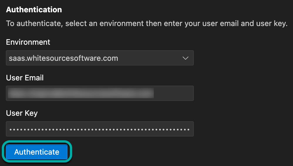
Task: Click the word "Authenticate" on the blue button
Action: [37, 152]
